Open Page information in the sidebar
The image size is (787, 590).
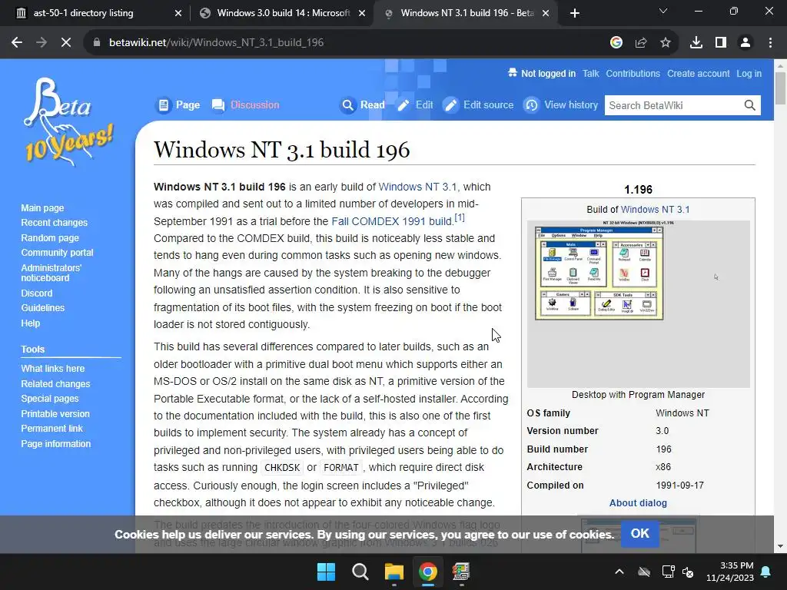55,443
